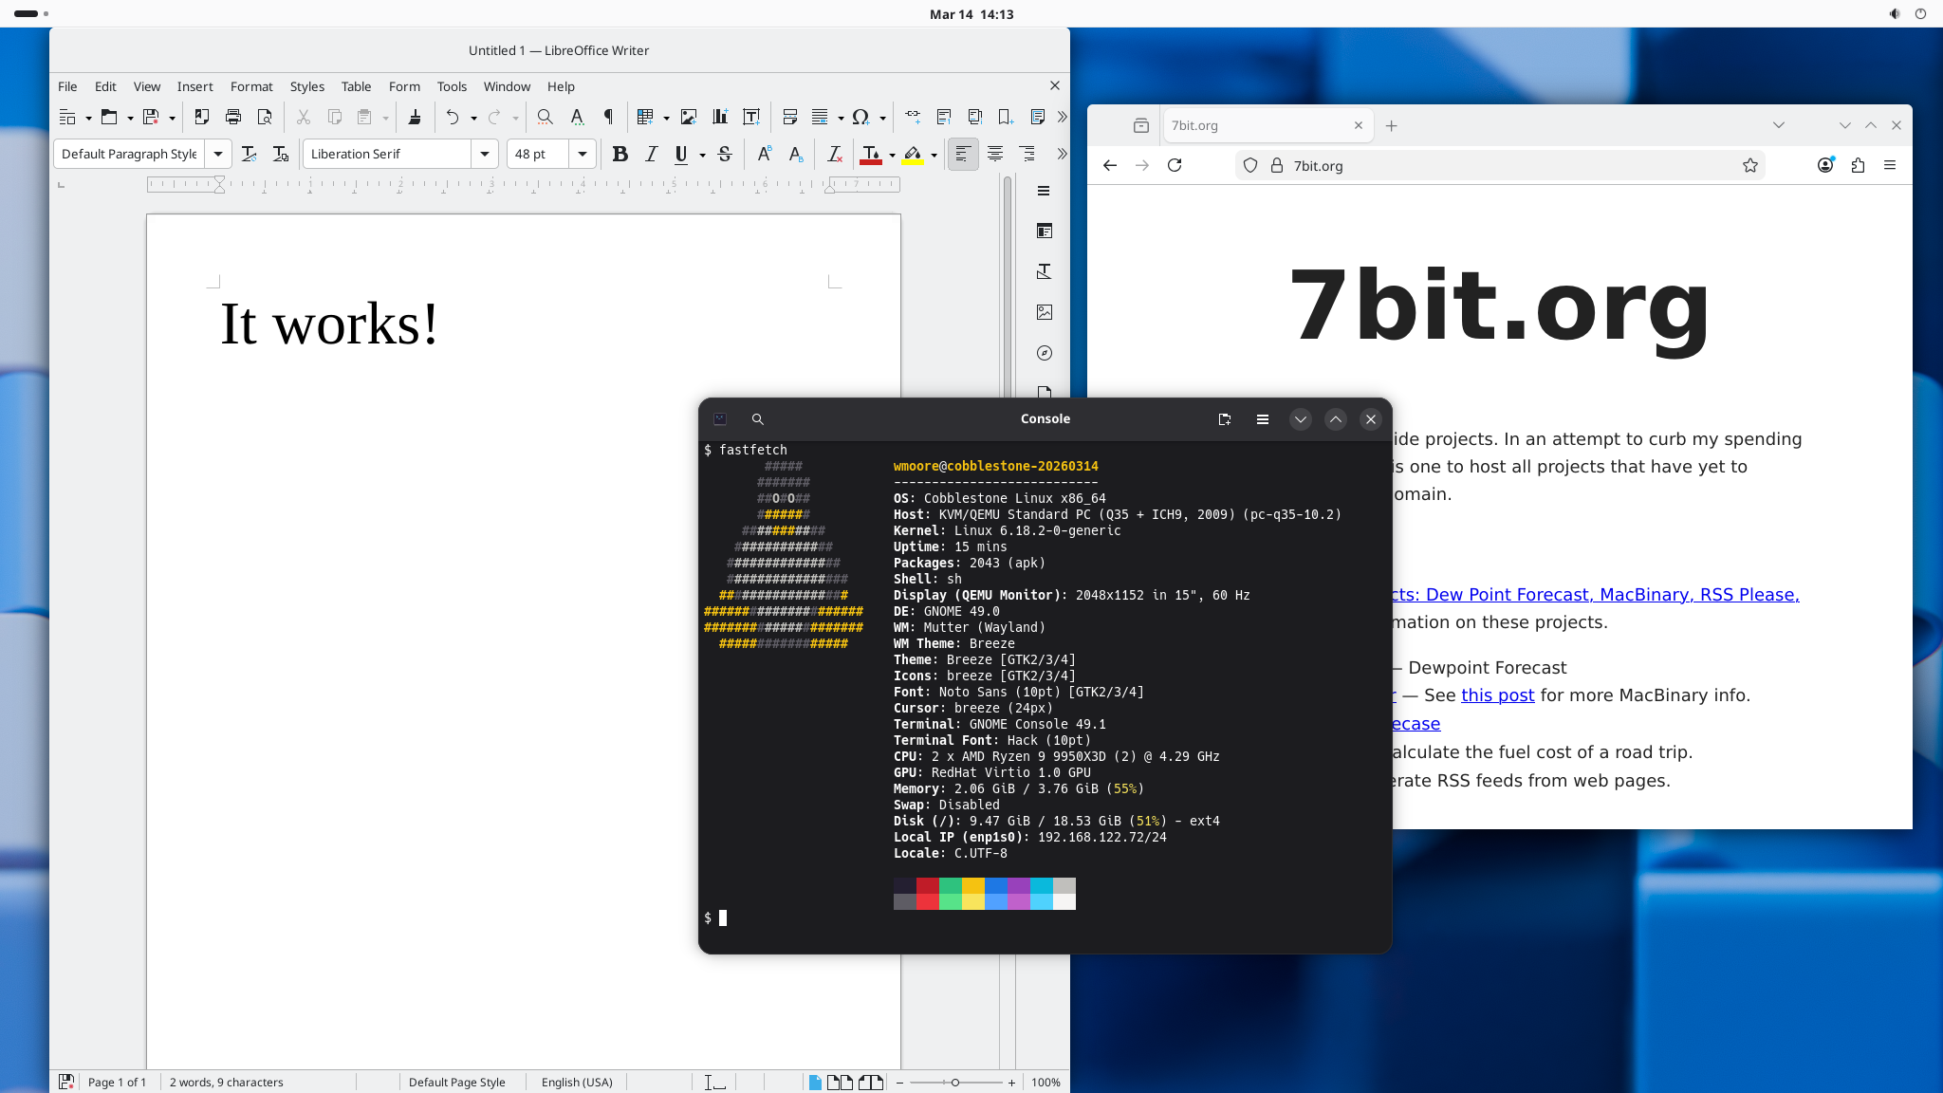Click the Insert Image toolbar icon

pyautogui.click(x=689, y=117)
